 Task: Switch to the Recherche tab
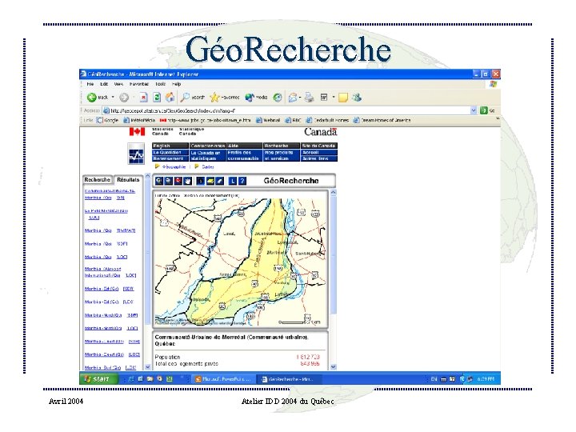click(98, 180)
